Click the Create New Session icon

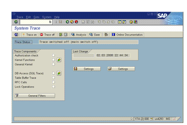[120, 22]
